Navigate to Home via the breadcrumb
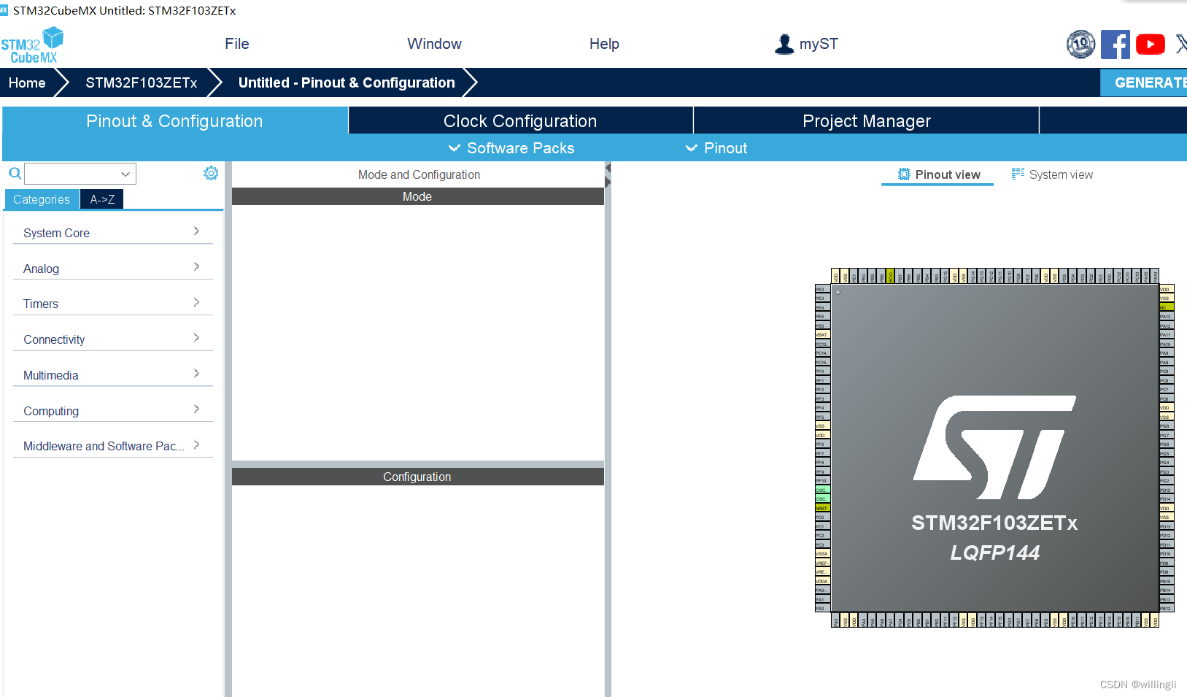1187x697 pixels. pos(26,82)
